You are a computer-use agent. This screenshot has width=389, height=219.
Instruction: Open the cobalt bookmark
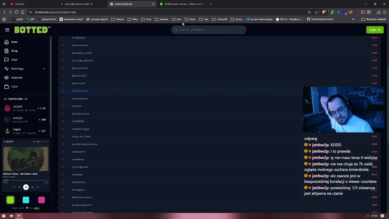tap(17, 19)
